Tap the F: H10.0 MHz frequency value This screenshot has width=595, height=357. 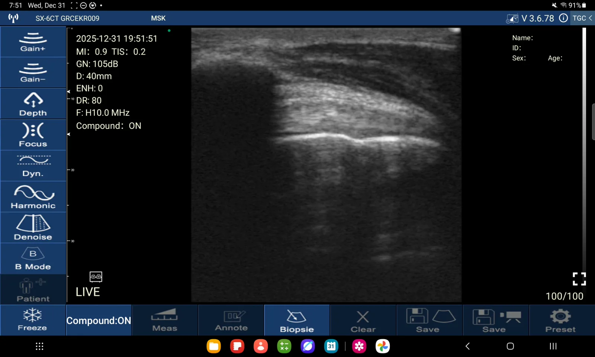coord(103,113)
